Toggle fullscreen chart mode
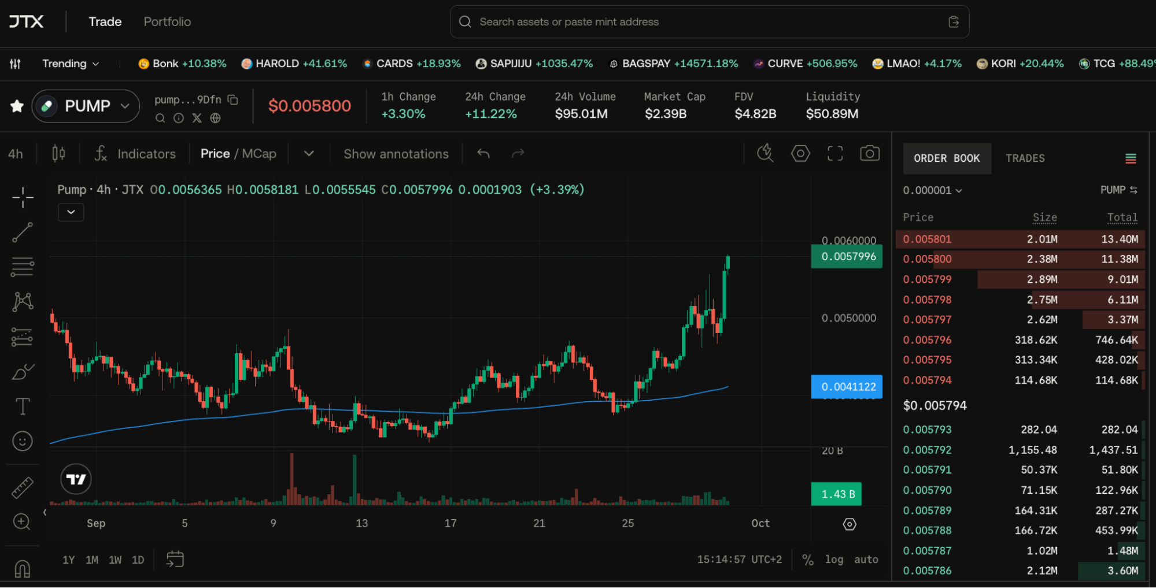Viewport: 1156px width, 588px height. [835, 153]
